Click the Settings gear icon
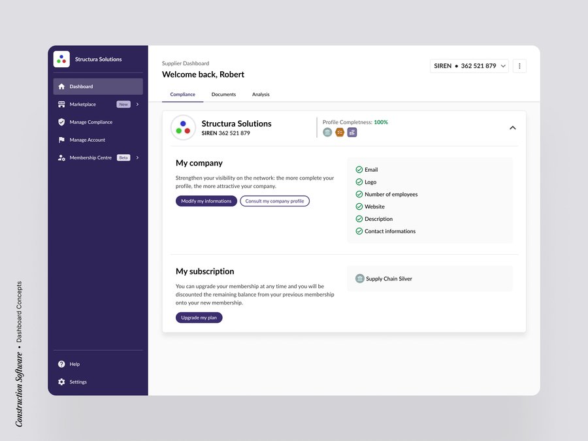This screenshot has height=441, width=588. coord(61,382)
